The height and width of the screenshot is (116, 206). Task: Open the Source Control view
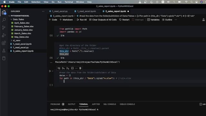point(4,27)
